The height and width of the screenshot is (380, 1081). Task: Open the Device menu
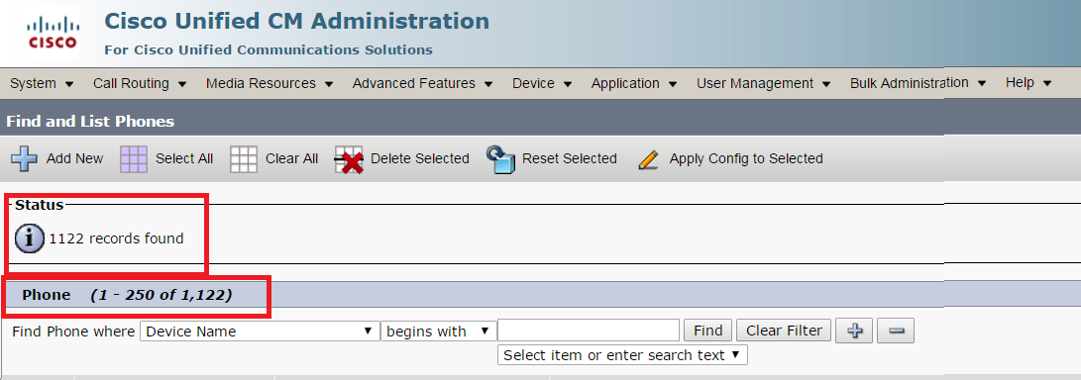pyautogui.click(x=542, y=83)
